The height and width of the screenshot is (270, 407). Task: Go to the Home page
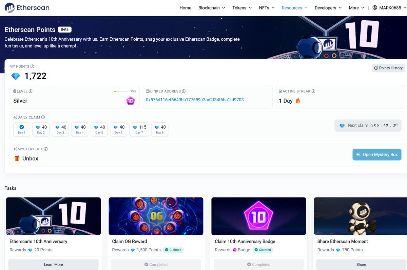click(x=186, y=8)
